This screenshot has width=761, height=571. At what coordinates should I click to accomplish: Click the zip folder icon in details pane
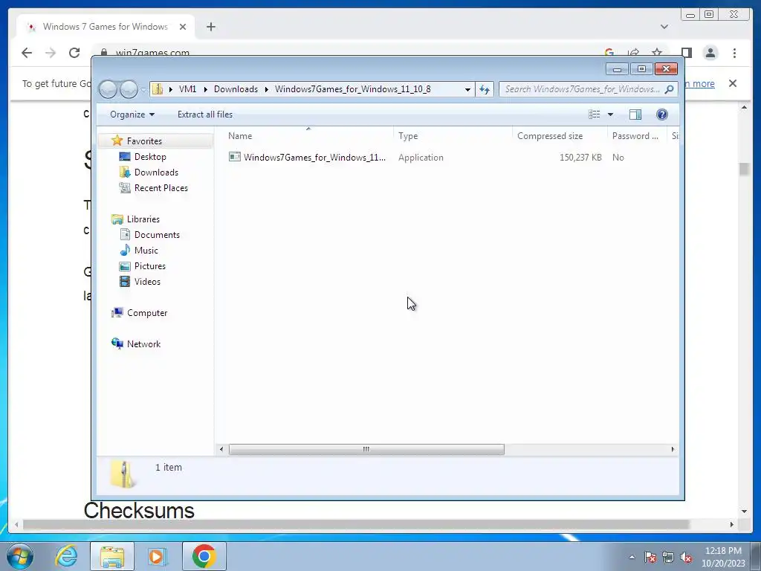tap(123, 474)
